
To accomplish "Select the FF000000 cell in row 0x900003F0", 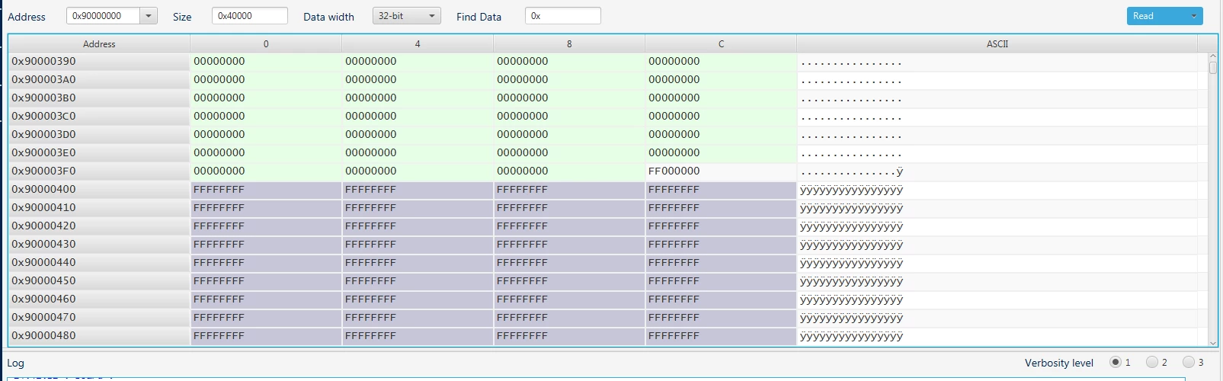I will [721, 171].
